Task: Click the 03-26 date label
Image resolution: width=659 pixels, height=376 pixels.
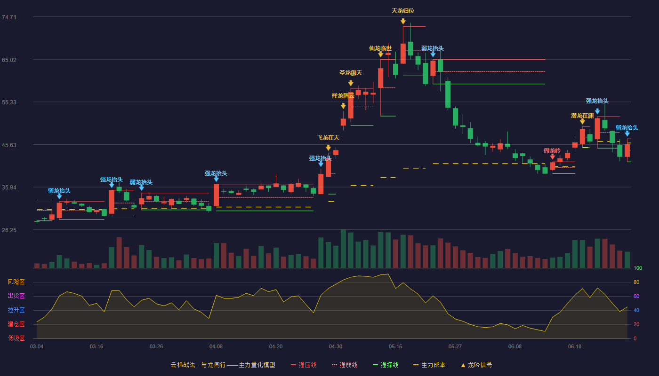Action: click(156, 346)
